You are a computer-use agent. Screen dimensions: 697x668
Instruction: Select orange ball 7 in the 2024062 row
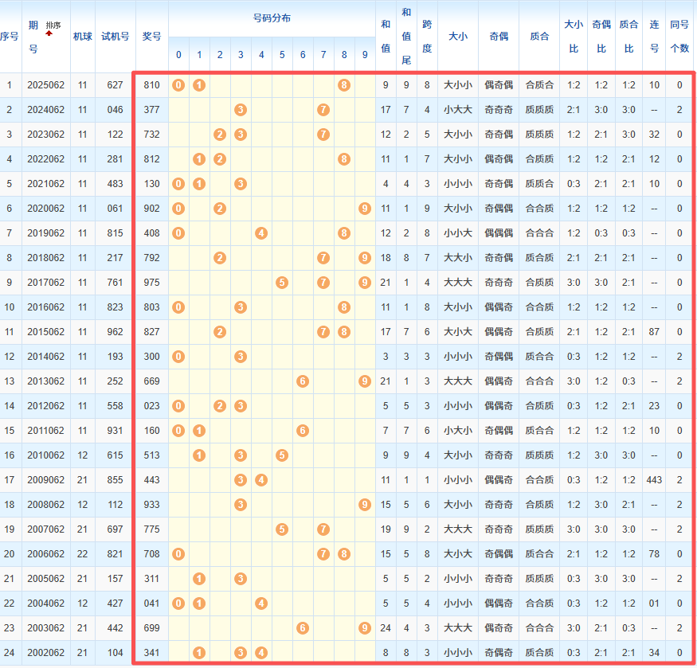click(323, 110)
